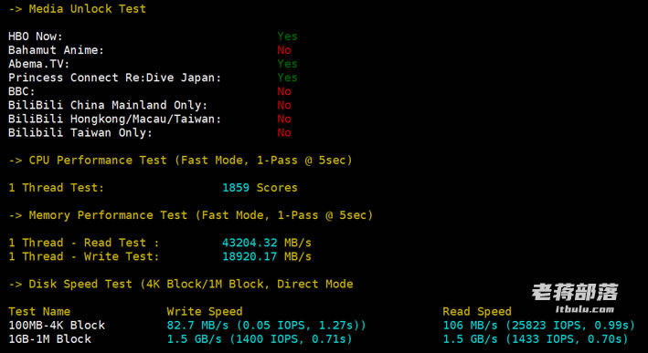648x353 pixels.
Task: Click '1.5 GB/s (1400 IOPS, 0.71s)' write value
Action: tap(260, 339)
